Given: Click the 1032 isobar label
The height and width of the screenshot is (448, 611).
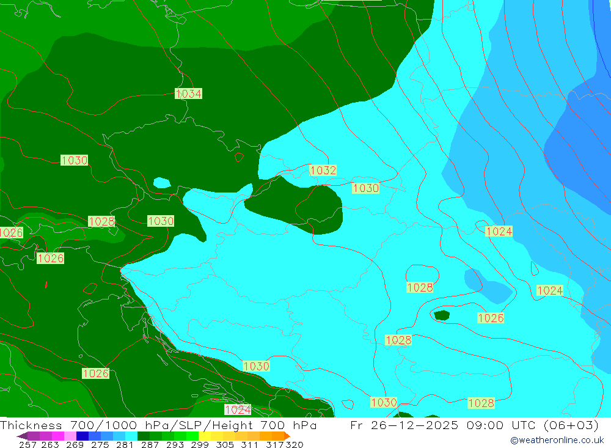Looking at the screenshot, I should click(323, 170).
